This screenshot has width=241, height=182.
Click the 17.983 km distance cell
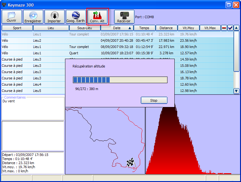167,40
